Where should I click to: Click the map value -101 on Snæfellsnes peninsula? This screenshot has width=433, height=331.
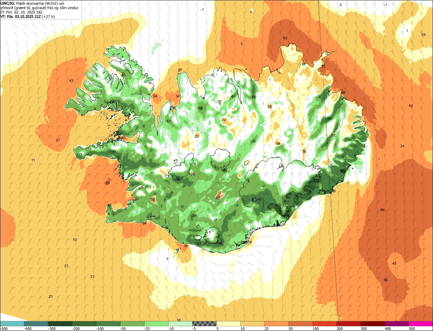click(113, 152)
